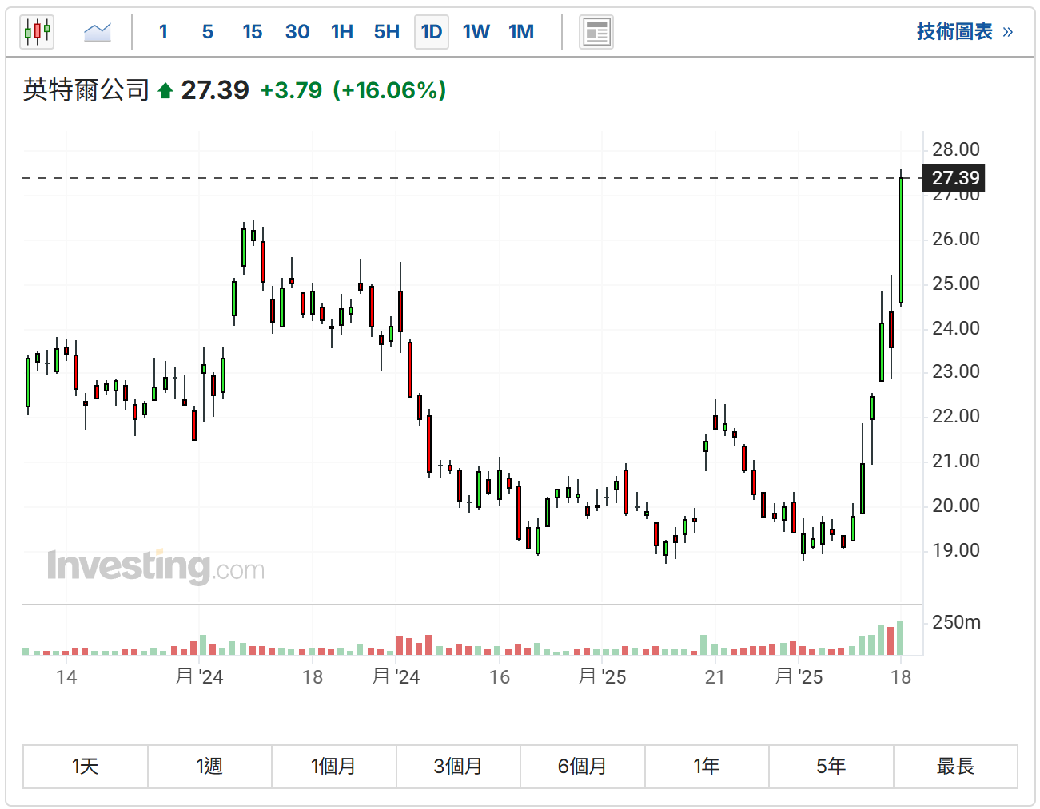Click the +3.79 price change value
1040x809 pixels.
[291, 90]
